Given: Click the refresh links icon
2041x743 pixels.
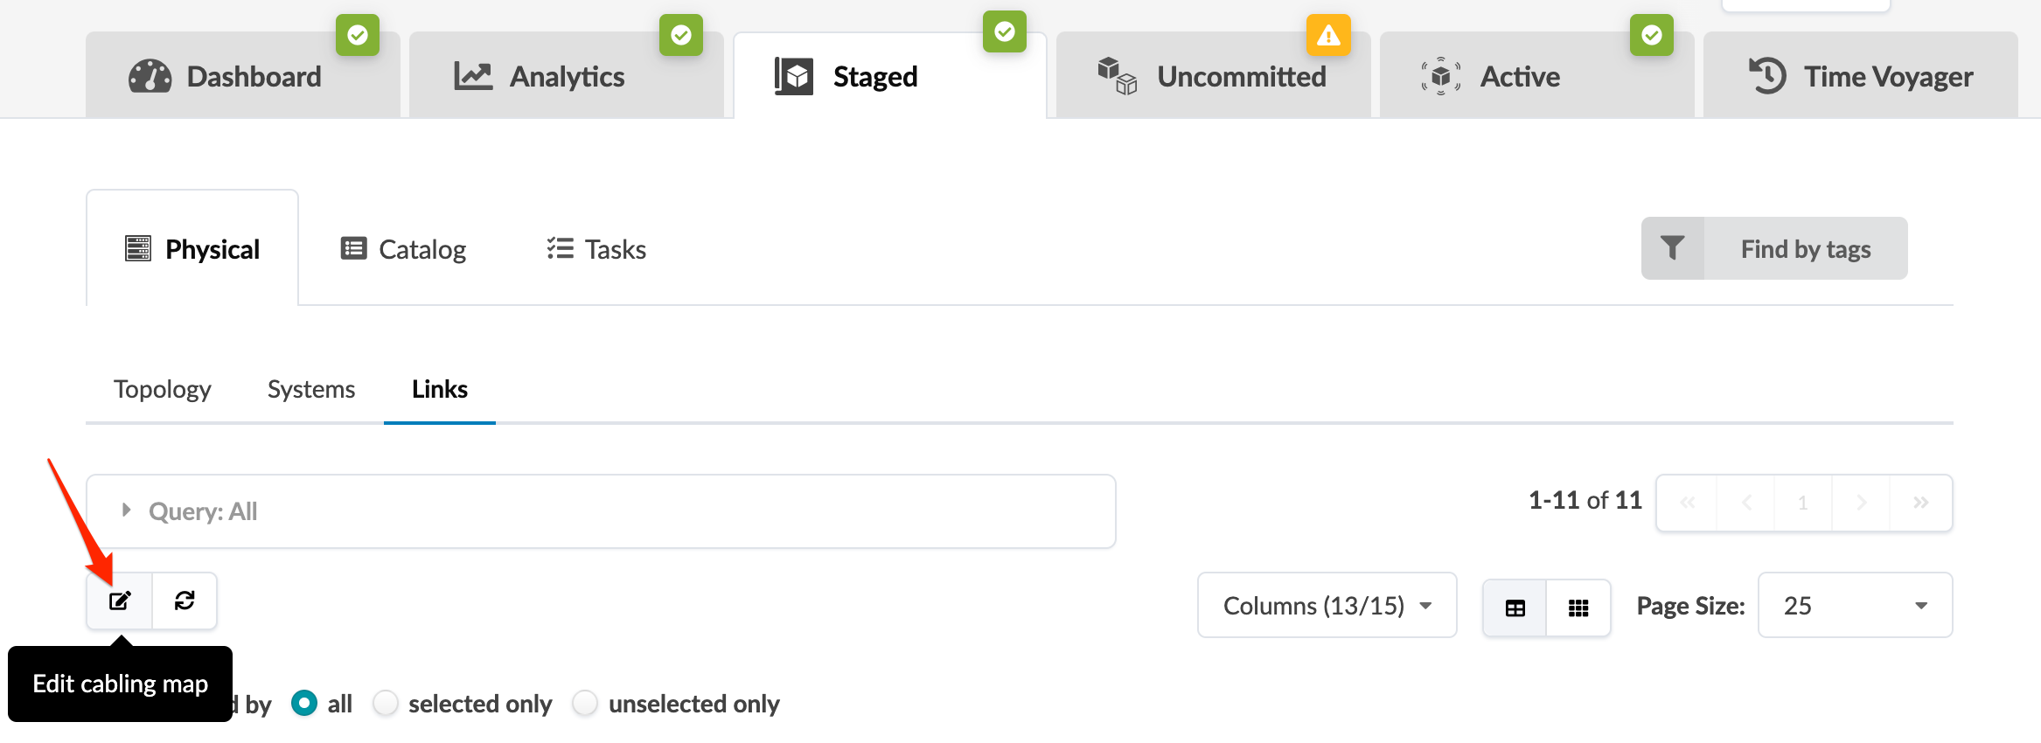Looking at the screenshot, I should (185, 601).
